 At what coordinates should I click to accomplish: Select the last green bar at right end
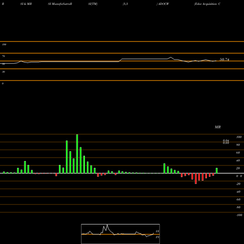point(217,171)
